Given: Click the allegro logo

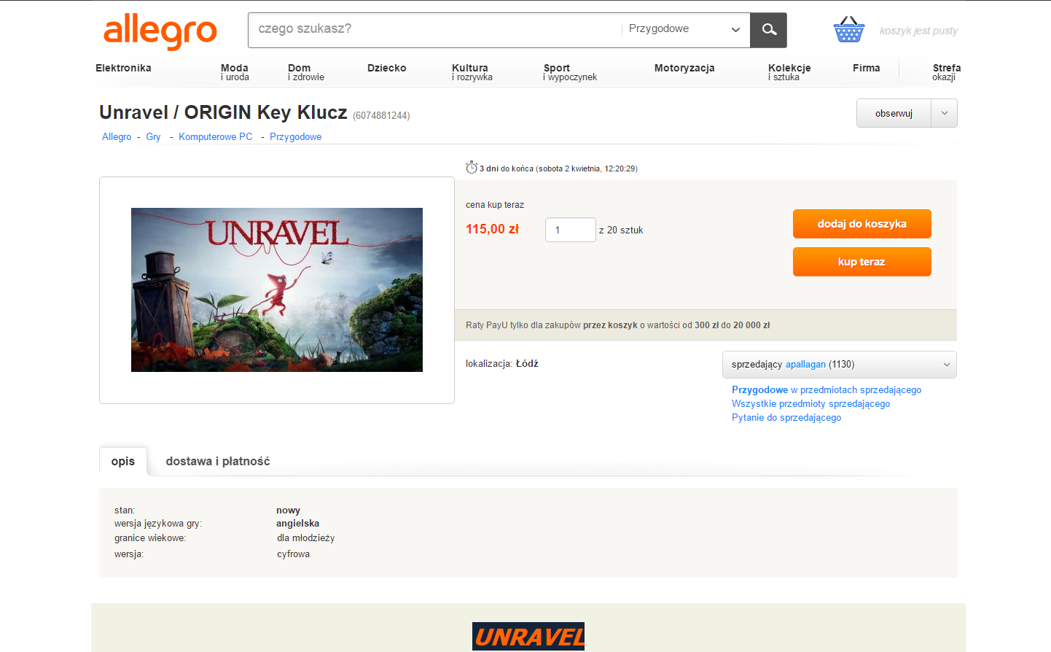Looking at the screenshot, I should [160, 31].
